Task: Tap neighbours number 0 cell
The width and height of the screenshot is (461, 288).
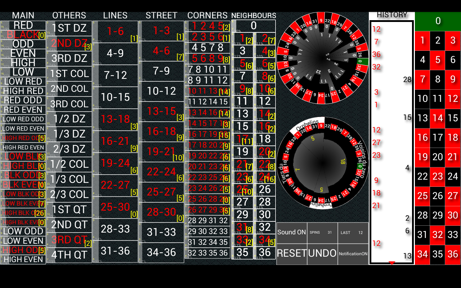Action: coord(254,26)
